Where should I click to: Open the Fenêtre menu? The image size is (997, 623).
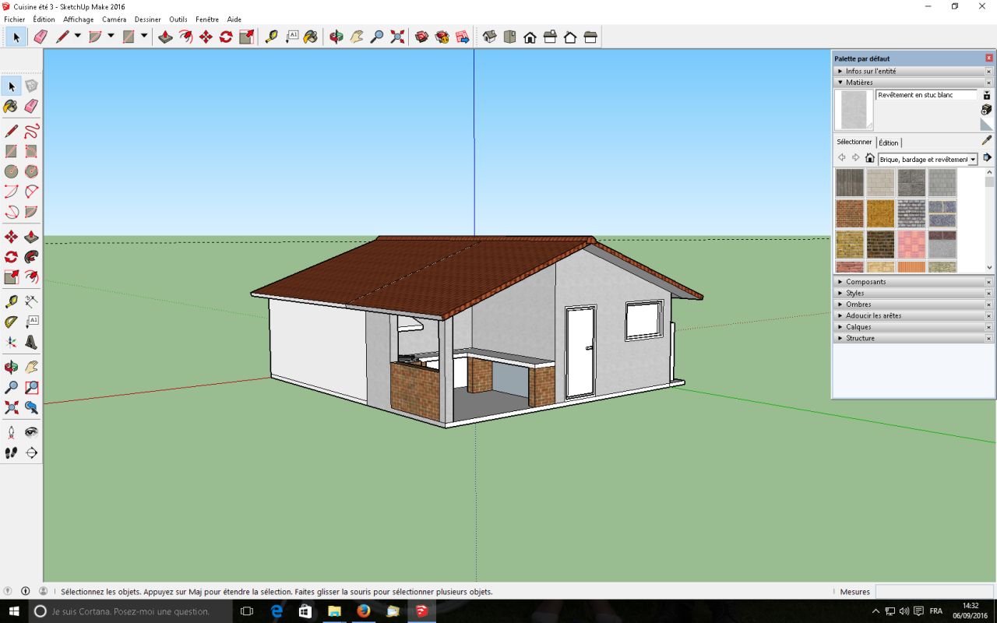coord(207,19)
